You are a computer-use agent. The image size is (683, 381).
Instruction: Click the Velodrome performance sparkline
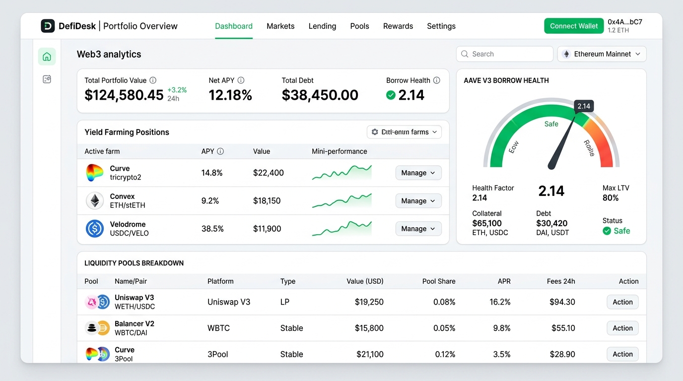[x=342, y=229]
